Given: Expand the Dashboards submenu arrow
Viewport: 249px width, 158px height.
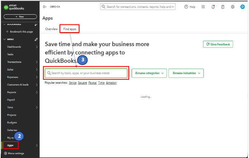Looking at the screenshot, I should [x=37, y=47].
